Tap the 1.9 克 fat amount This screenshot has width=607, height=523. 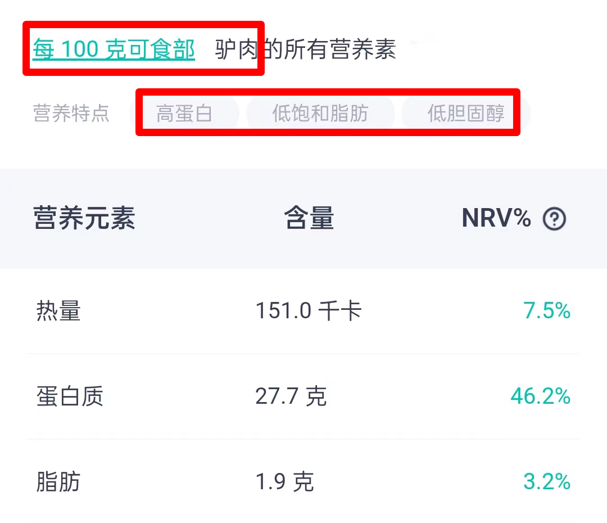284,483
